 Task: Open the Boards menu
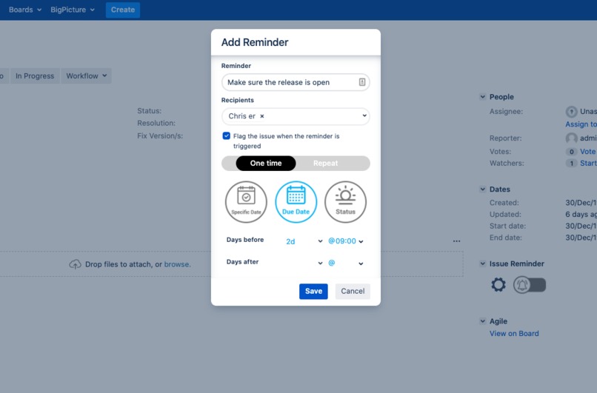tap(24, 10)
